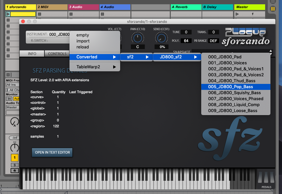Screen dimensions: 282x194
Task: Step the SNAPSHOT selector arrows
Action: [271, 52]
